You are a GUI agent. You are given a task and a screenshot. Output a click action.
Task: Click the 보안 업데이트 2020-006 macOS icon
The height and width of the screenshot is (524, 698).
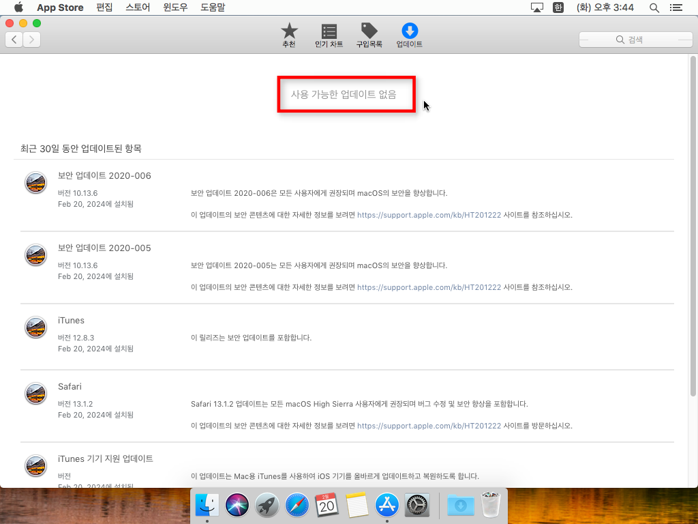(35, 183)
